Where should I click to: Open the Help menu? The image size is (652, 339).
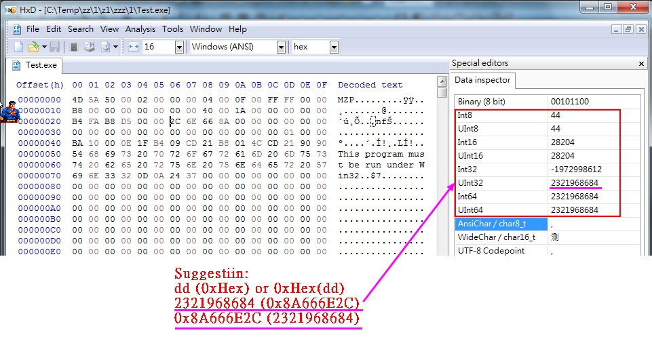coord(237,29)
